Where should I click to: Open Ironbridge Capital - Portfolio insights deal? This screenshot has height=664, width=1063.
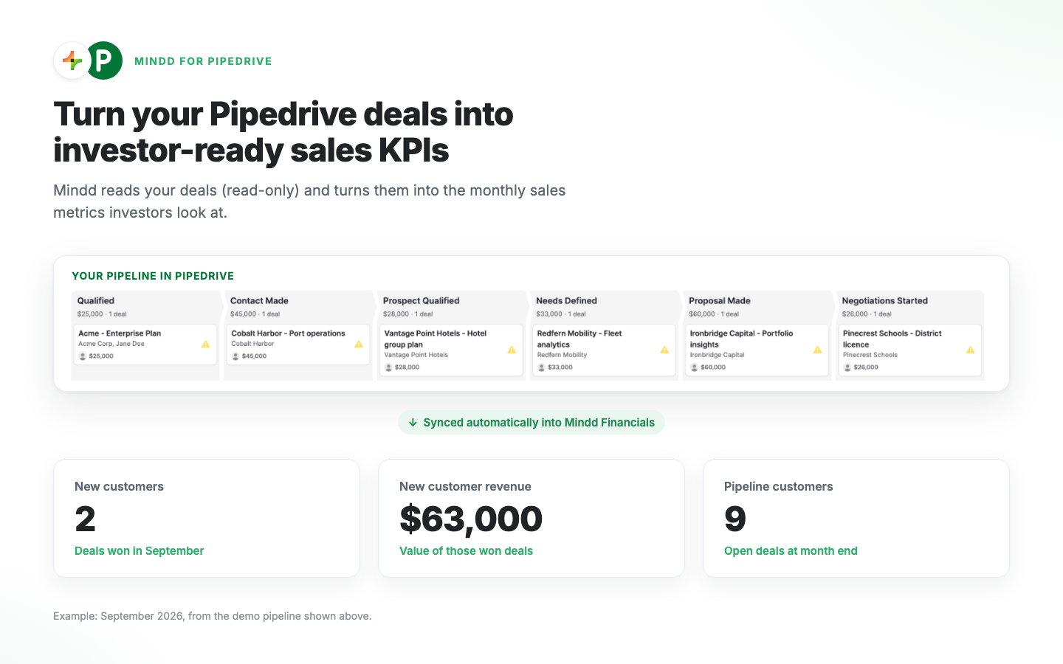pos(757,350)
